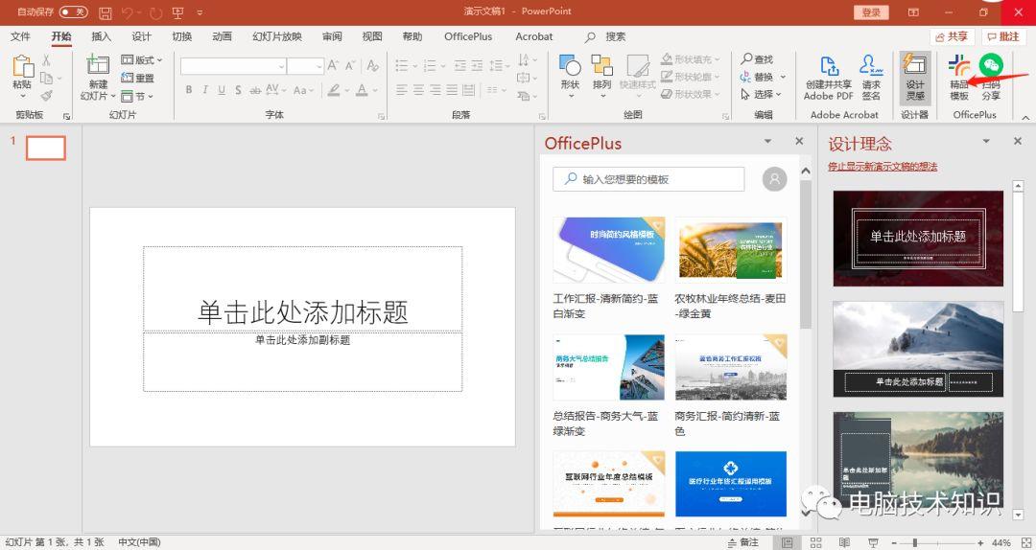Click the Search box in the ribbon
1036x550 pixels.
[x=605, y=37]
